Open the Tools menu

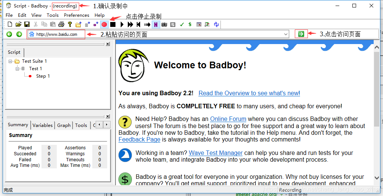53,15
